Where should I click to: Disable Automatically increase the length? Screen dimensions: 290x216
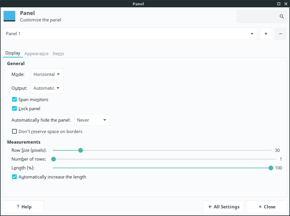pos(14,177)
